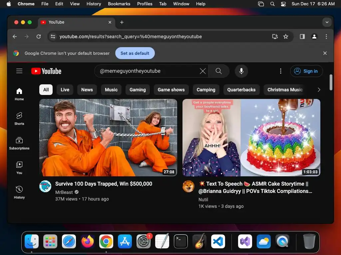Toggle Chrome side panel
This screenshot has width=341, height=255.
[302, 37]
